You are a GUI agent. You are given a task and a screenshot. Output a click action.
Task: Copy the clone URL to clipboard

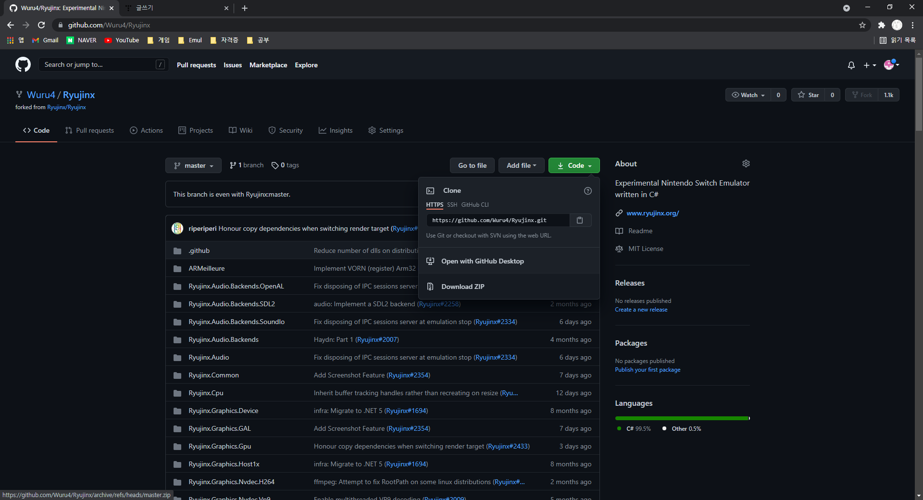pyautogui.click(x=580, y=220)
